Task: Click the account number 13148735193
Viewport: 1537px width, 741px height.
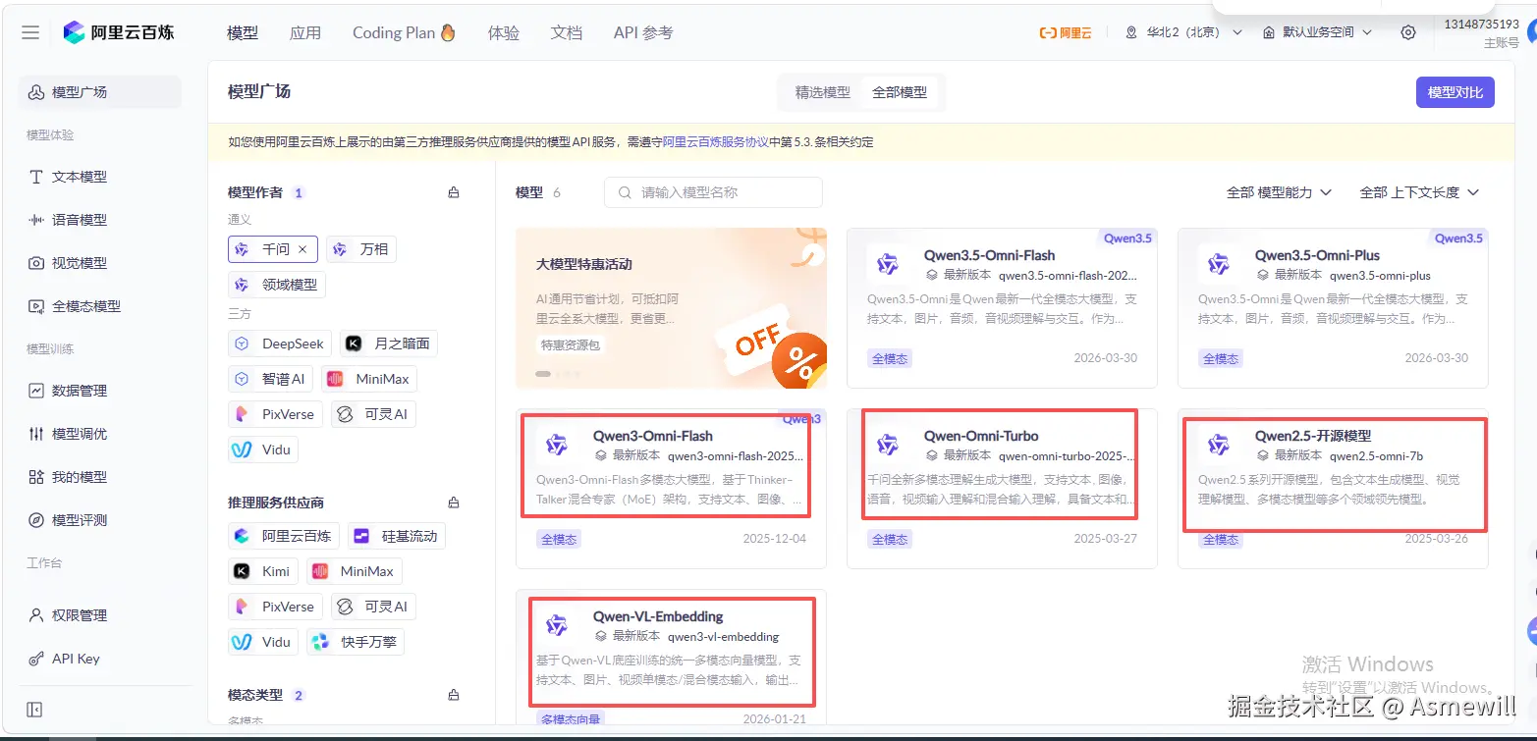Action: [x=1481, y=24]
